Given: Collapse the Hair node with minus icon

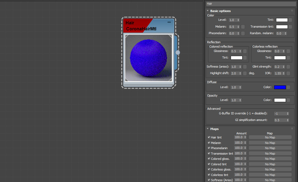Looking at the screenshot, I should (169, 22).
